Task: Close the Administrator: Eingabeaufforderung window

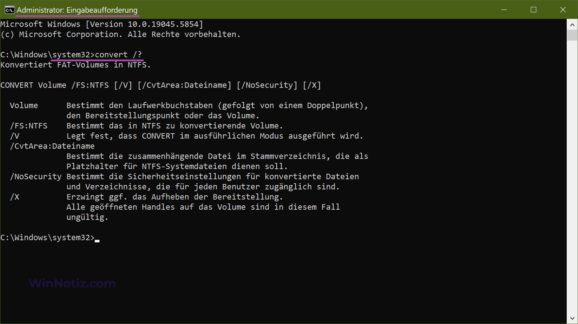Action: 563,10
